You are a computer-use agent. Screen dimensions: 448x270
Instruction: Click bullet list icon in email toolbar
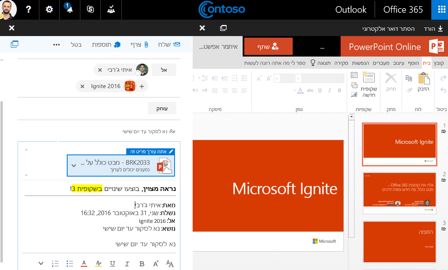[x=70, y=263]
